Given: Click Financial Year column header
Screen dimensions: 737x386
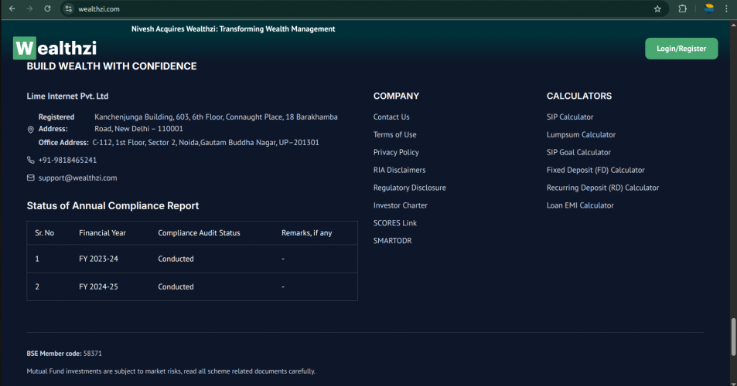Looking at the screenshot, I should coord(102,232).
